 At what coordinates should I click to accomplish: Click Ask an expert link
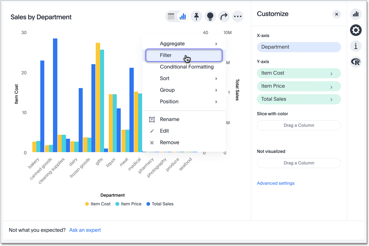(x=85, y=230)
